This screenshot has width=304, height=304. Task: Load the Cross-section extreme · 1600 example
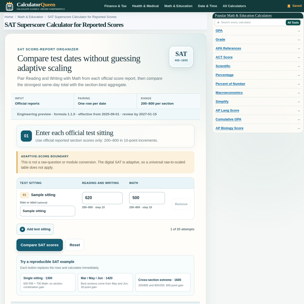pyautogui.click(x=163, y=282)
